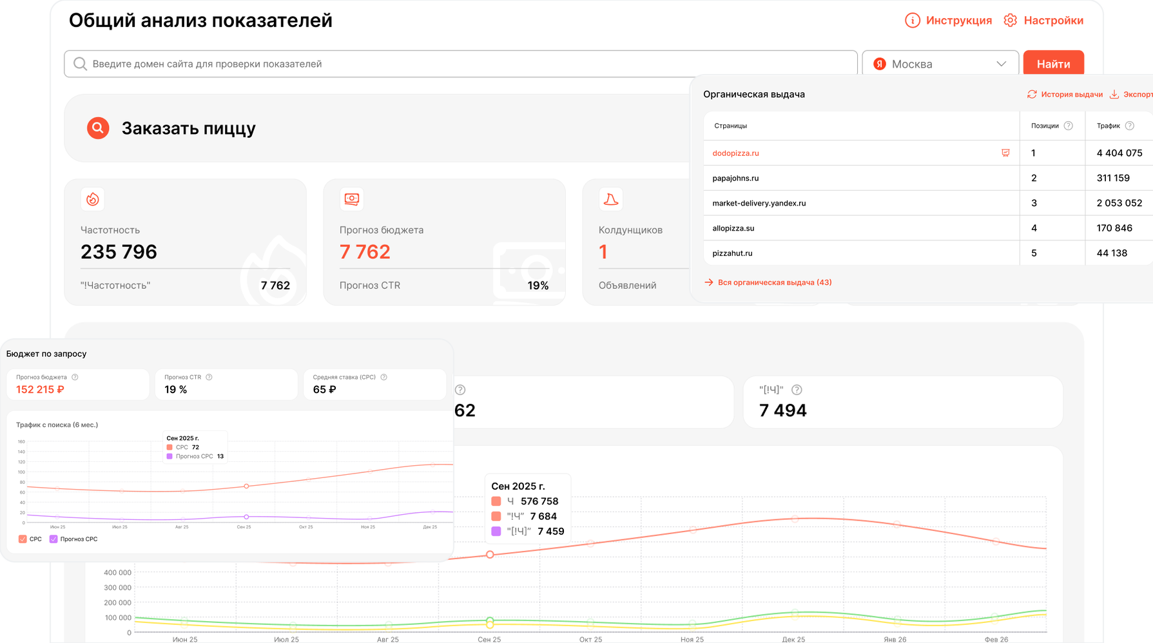Click Сен 25 point on purple Прогноз CPC line

tap(246, 517)
